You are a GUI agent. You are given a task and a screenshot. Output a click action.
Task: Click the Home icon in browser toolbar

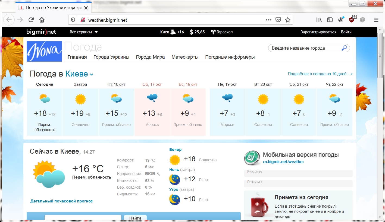[x=42, y=20]
